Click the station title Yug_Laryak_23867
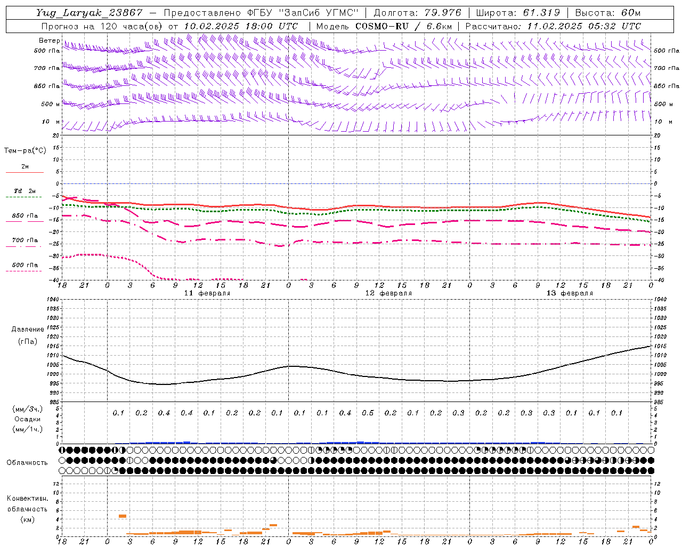Viewport: 682px width, 546px height. (89, 13)
